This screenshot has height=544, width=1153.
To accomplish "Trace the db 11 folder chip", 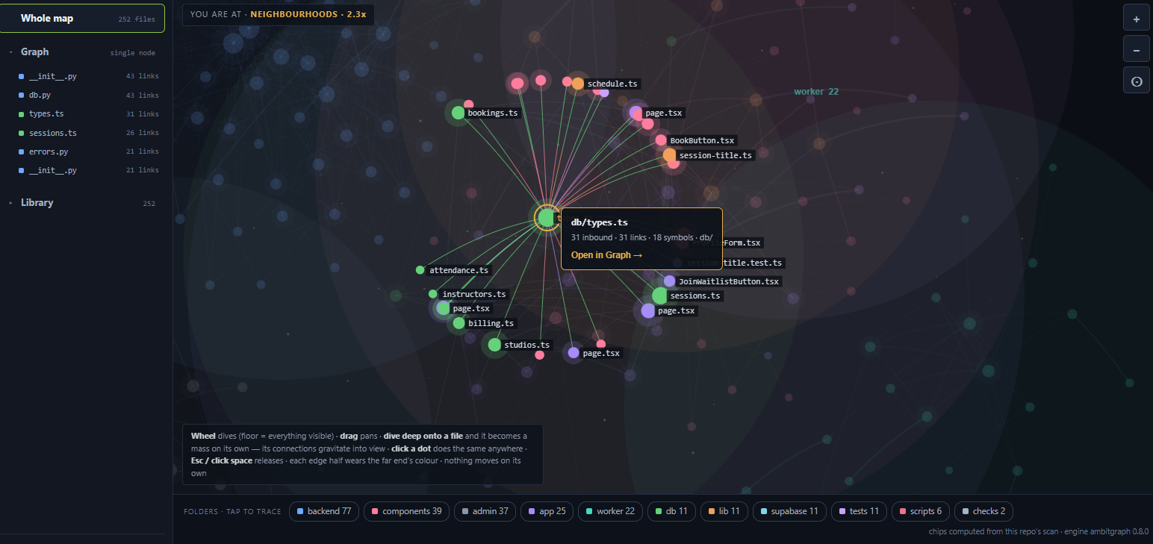I will [x=671, y=511].
